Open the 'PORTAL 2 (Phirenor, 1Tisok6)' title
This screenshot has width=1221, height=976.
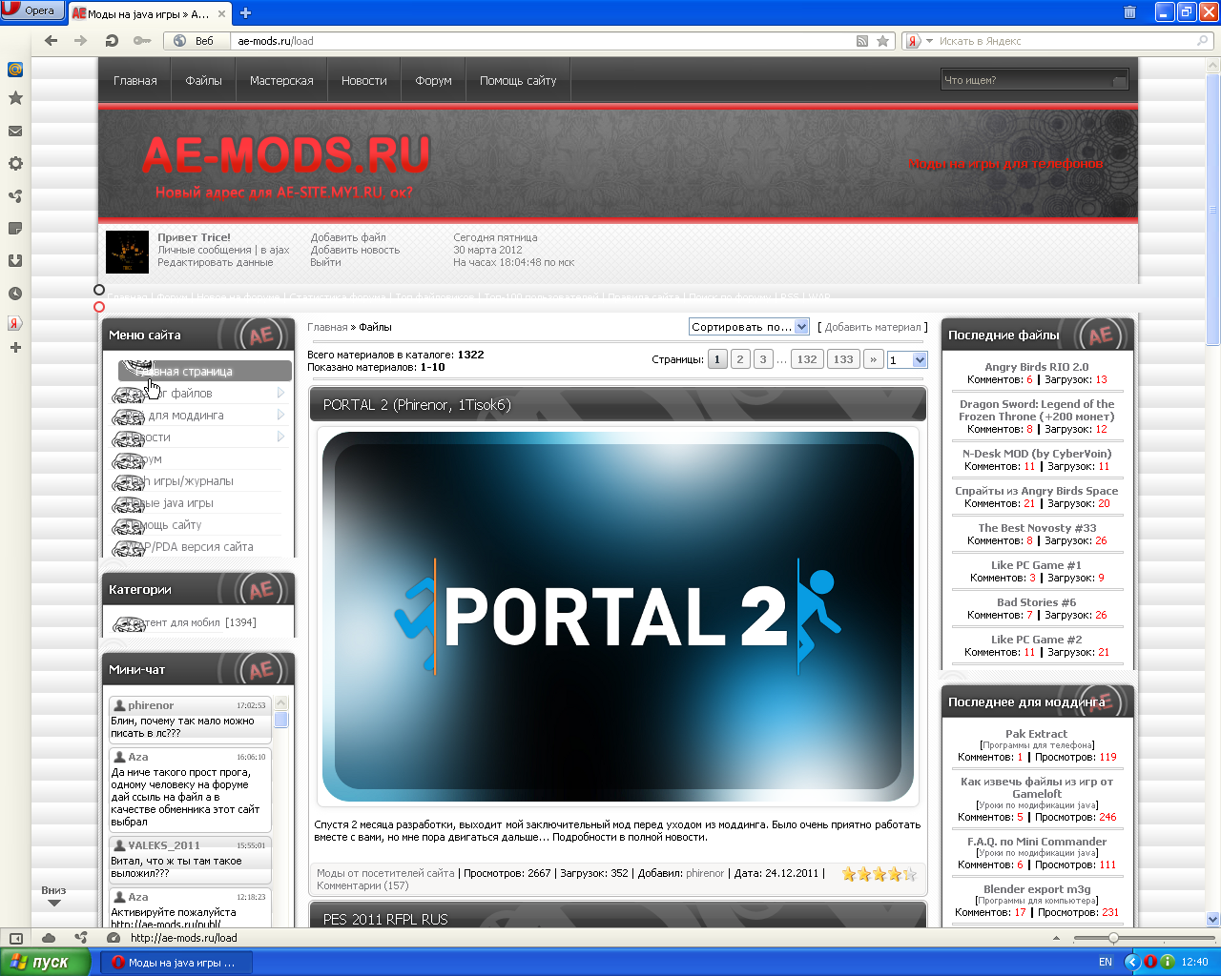click(417, 405)
